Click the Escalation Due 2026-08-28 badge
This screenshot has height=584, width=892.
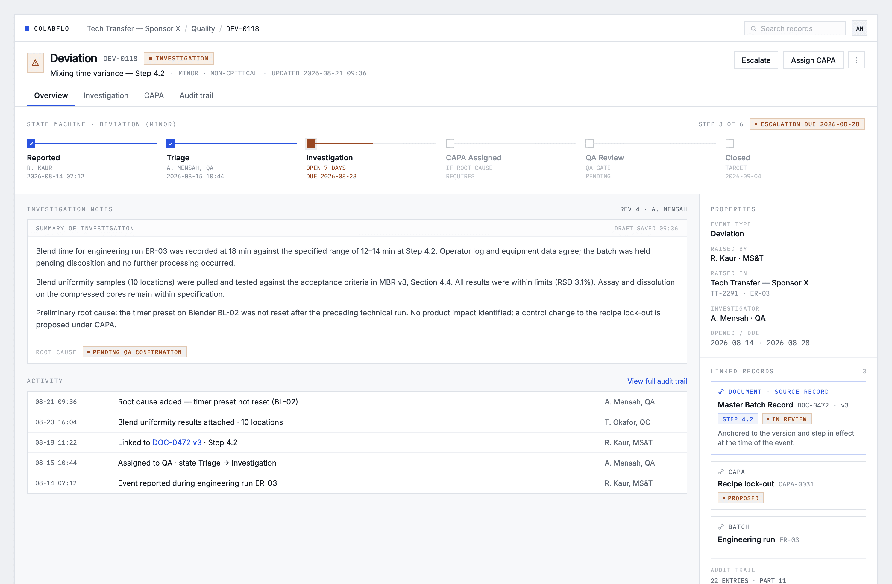click(x=807, y=124)
